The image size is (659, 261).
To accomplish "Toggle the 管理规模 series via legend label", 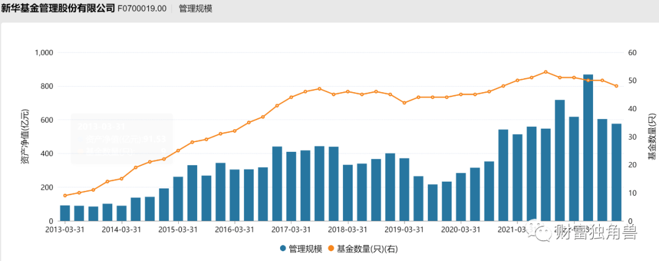I will (305, 249).
